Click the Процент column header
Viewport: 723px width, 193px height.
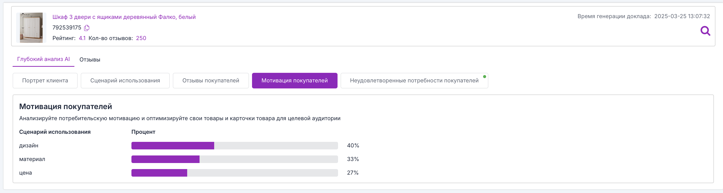143,132
